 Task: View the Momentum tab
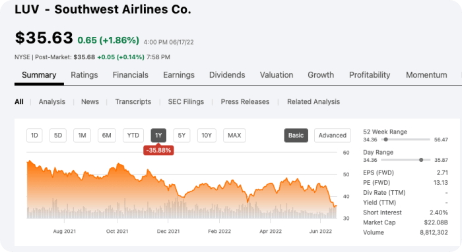(426, 75)
